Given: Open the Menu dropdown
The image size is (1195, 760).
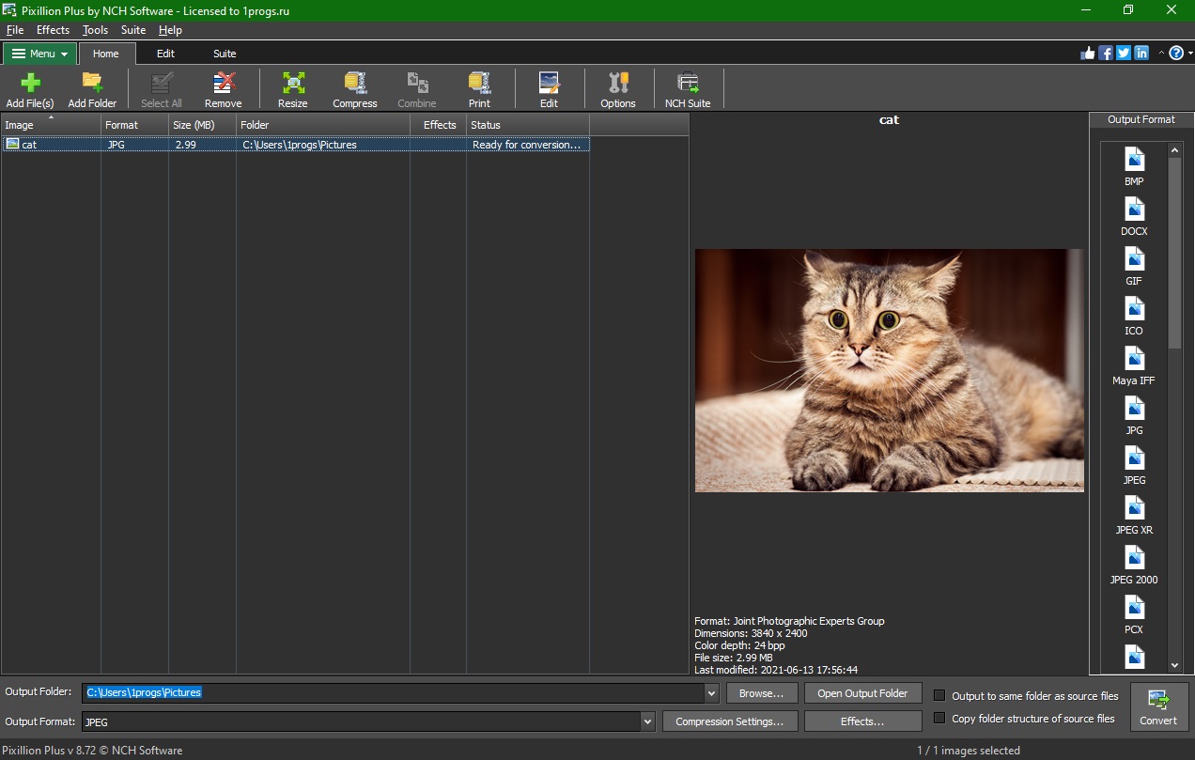Looking at the screenshot, I should [x=39, y=54].
